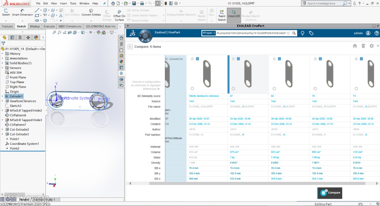380x206 pixels.
Task: Open Compare panel settings gear
Action: pyautogui.click(x=372, y=46)
